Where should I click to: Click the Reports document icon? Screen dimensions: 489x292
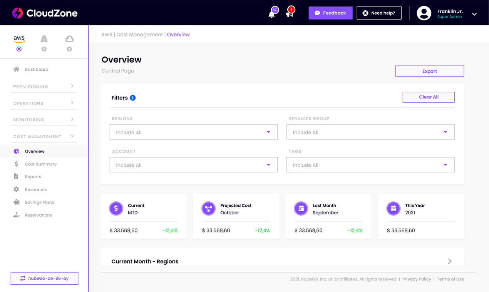point(16,176)
